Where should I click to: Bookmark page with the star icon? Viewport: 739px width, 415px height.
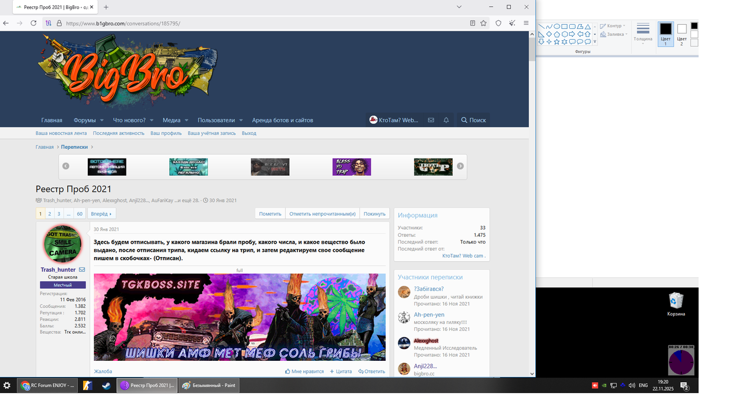coord(483,23)
